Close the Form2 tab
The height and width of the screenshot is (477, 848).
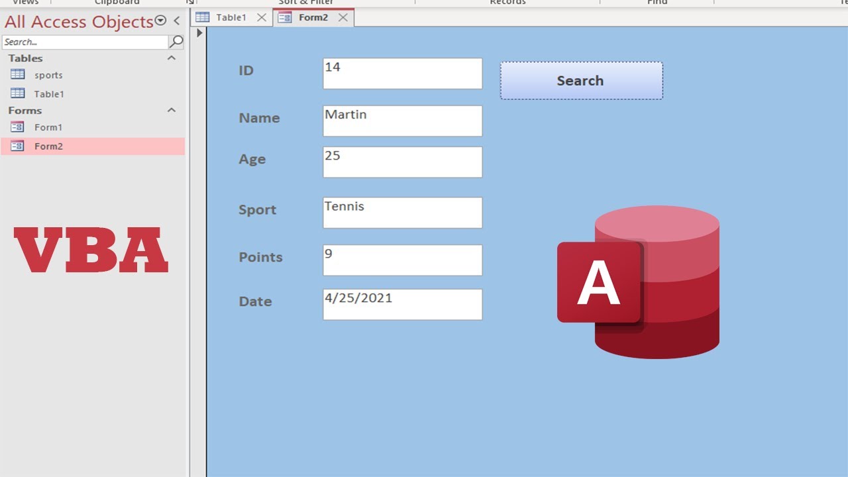click(343, 18)
